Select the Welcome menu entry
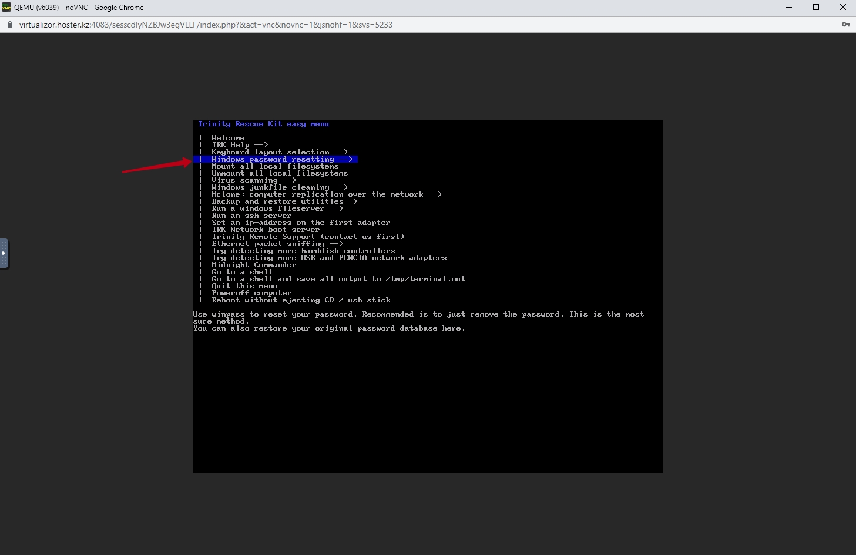The width and height of the screenshot is (856, 555). point(228,138)
